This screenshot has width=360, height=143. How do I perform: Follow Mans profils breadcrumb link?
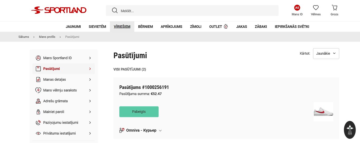tap(47, 37)
